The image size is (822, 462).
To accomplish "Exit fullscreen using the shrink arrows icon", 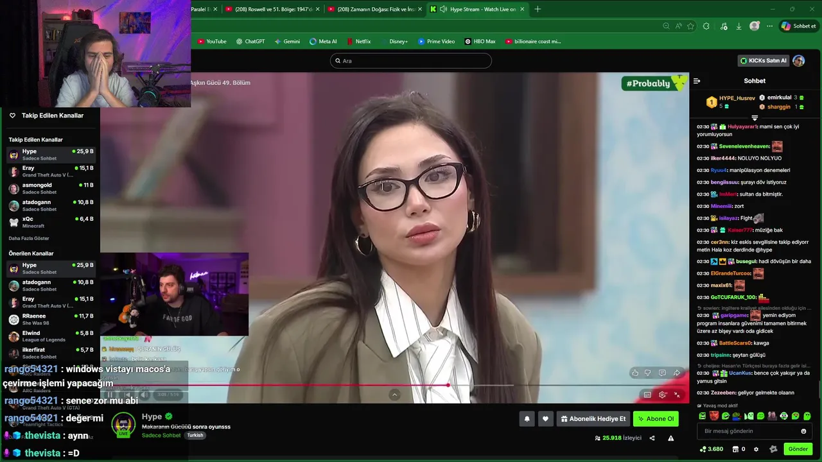I will 677,395.
